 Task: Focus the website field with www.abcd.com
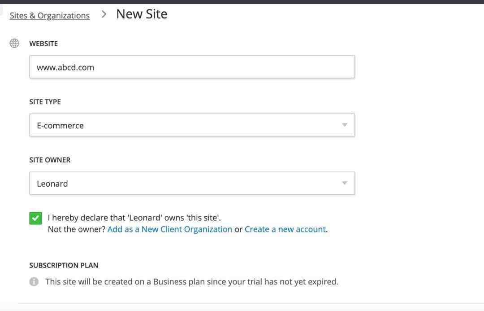pyautogui.click(x=192, y=67)
